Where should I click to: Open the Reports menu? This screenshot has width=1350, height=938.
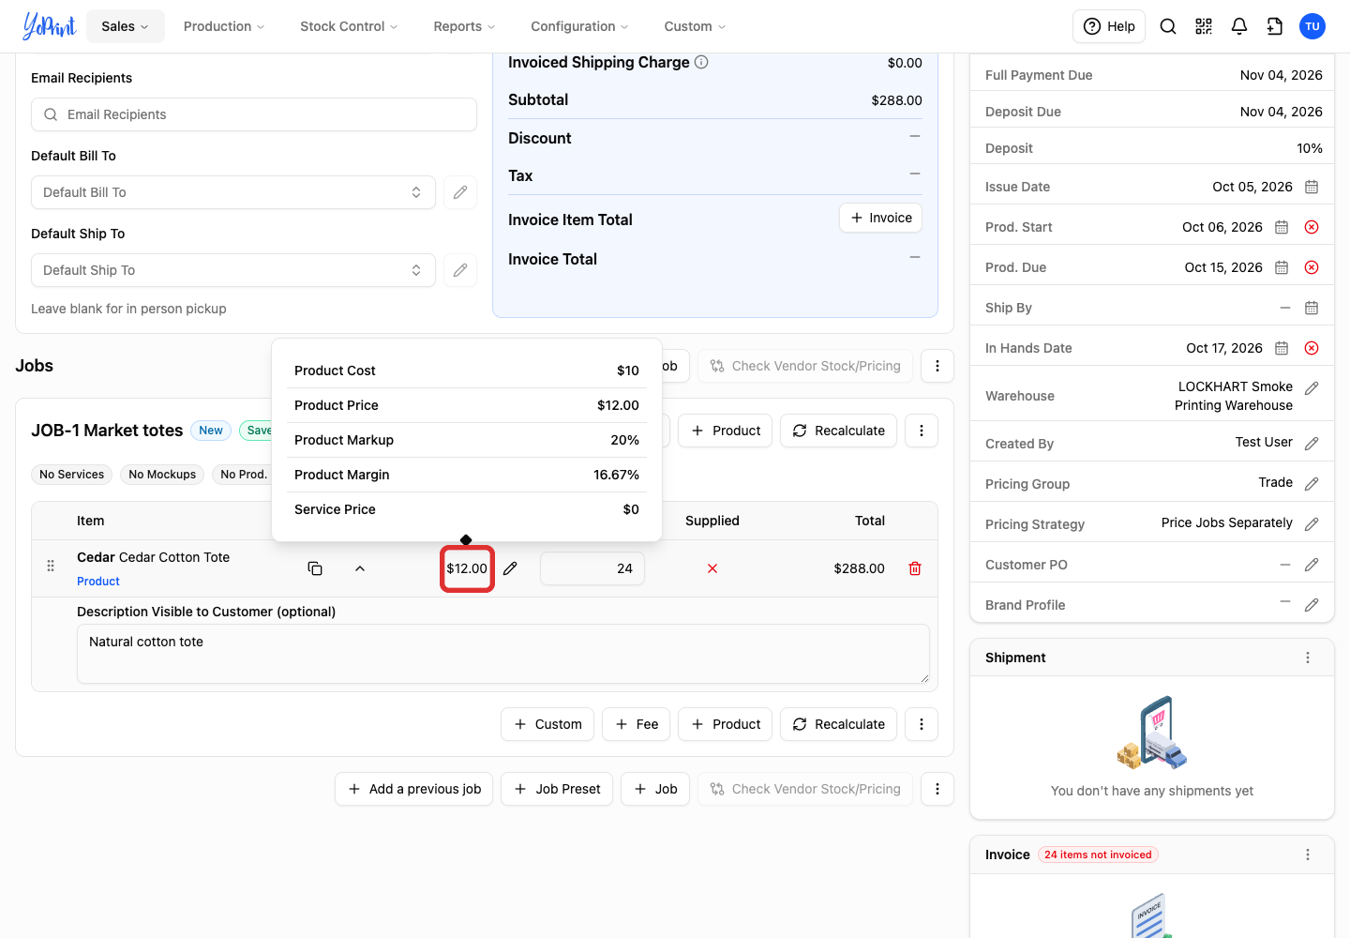click(x=464, y=26)
